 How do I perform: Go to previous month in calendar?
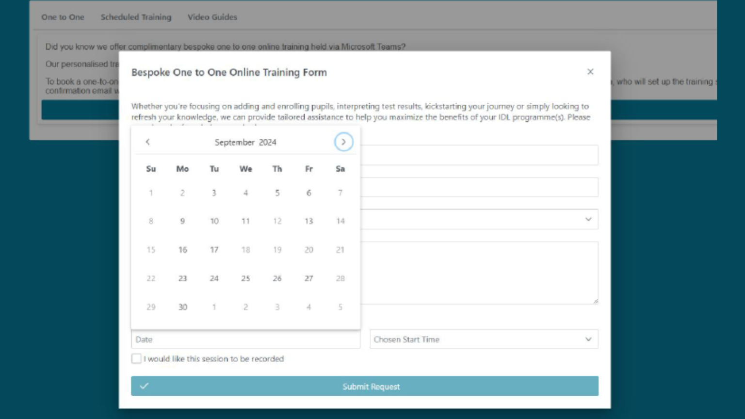(x=148, y=142)
